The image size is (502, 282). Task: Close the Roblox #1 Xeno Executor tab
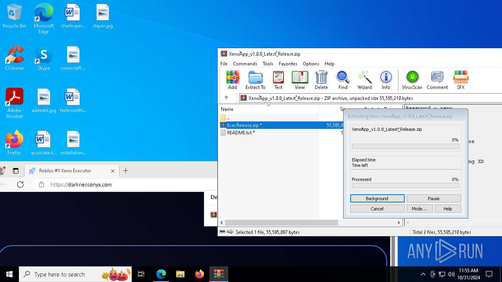click(x=113, y=171)
